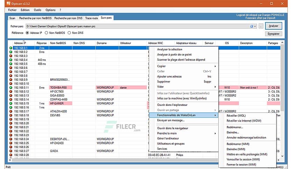Choose Analyser à partir de ce point

pyautogui.click(x=174, y=54)
